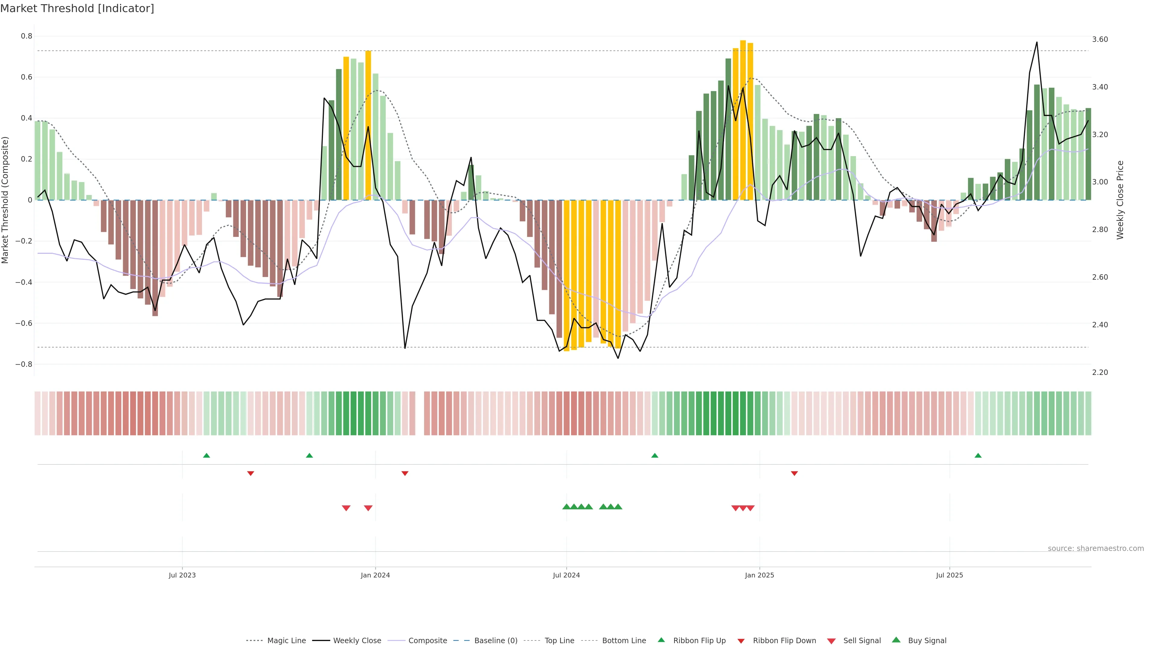1159x651 pixels.
Task: Click the first green ribbon flip up marker after Jul 2023
Action: point(206,456)
